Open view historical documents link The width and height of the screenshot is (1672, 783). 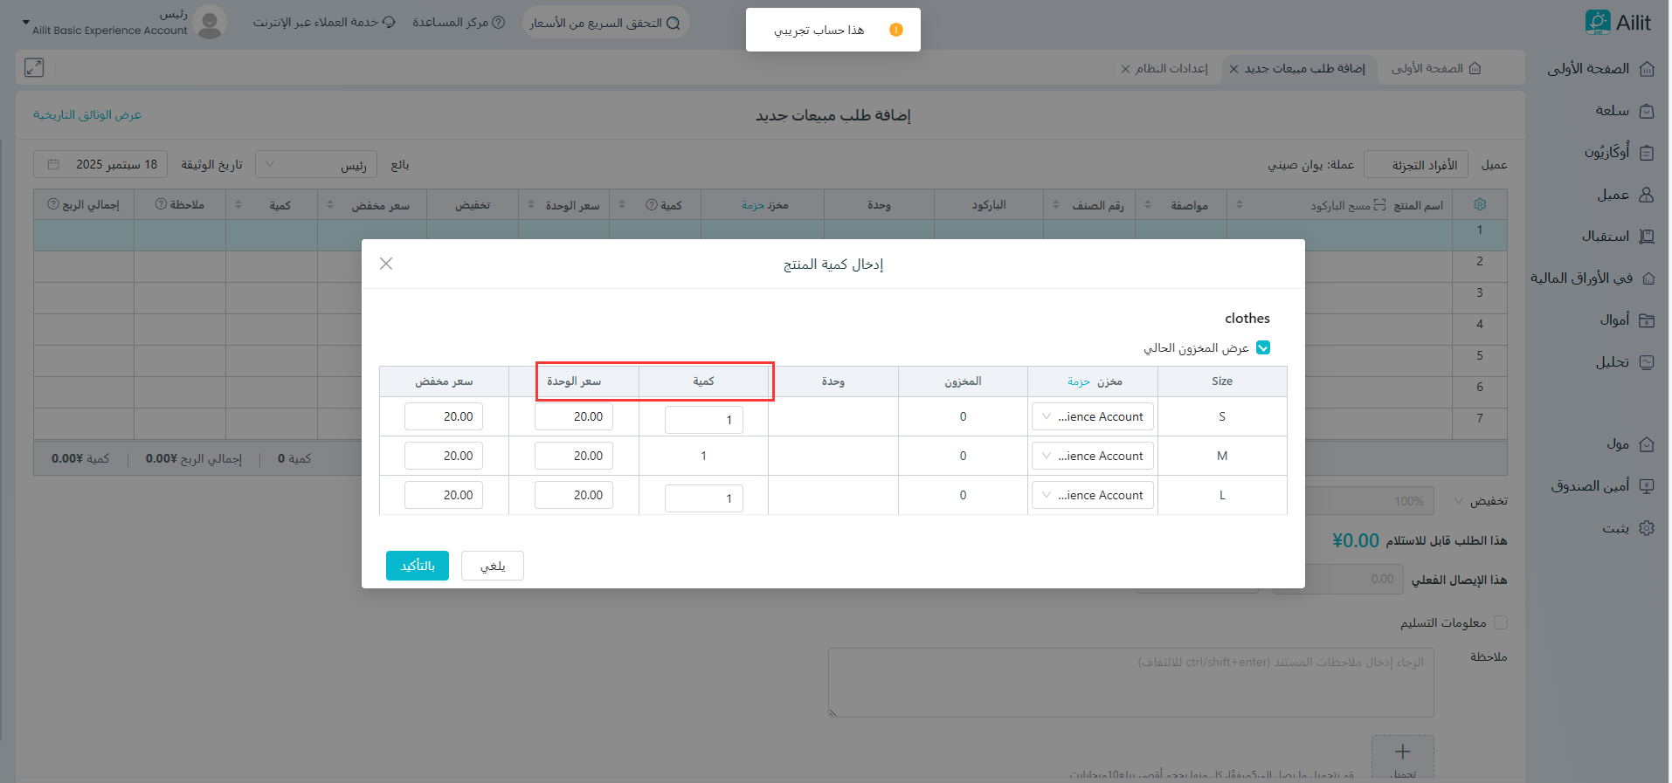click(x=87, y=115)
